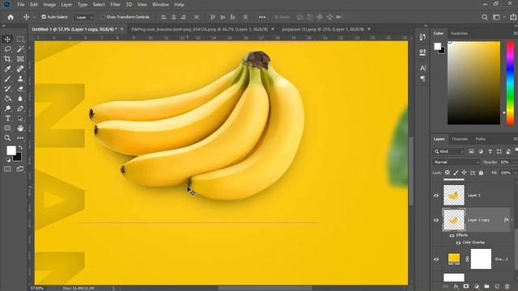Viewport: 518px width, 291px height.
Task: Add a layer style with fx icon
Action: pyautogui.click(x=456, y=287)
